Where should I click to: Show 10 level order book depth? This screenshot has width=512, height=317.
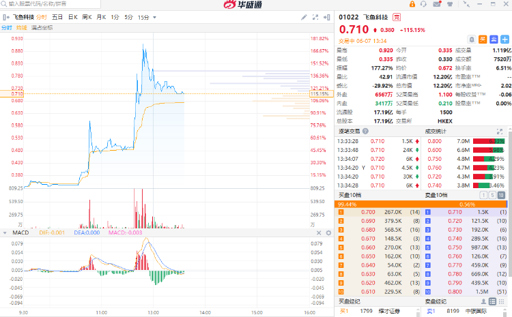(501, 195)
